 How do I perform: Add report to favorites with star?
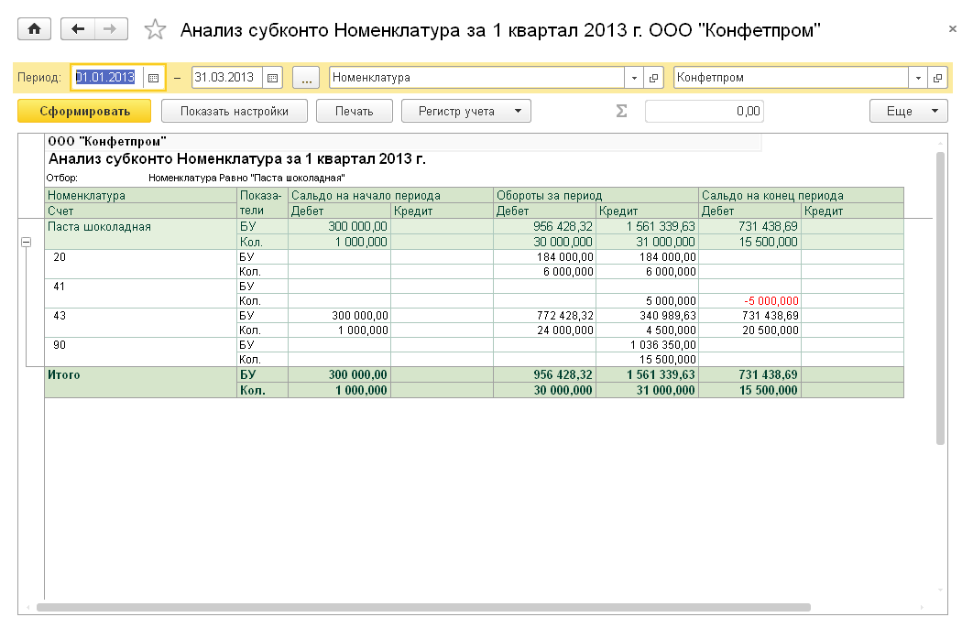[x=155, y=29]
